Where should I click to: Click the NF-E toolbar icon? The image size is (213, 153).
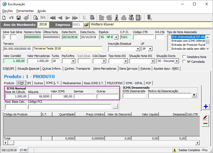pyautogui.click(x=43, y=17)
